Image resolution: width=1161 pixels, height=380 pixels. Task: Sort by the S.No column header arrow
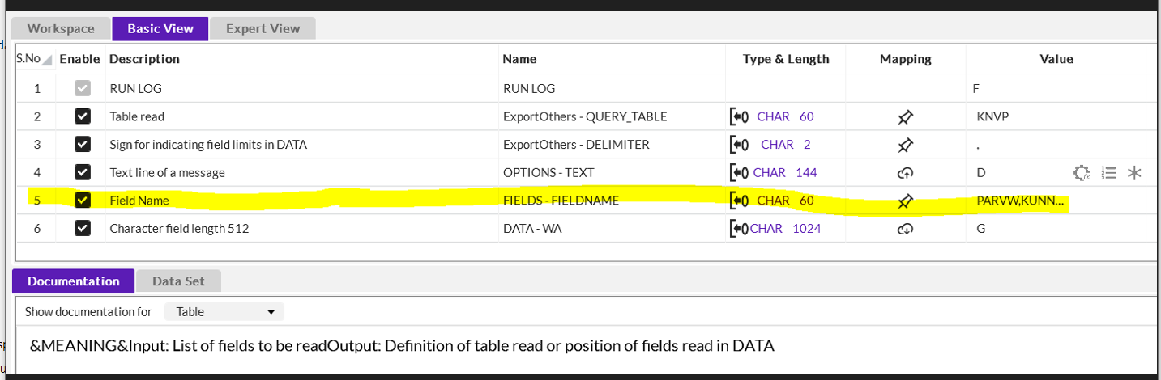(x=46, y=60)
